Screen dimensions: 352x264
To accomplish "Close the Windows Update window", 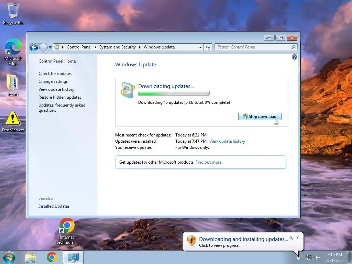I will [x=292, y=37].
